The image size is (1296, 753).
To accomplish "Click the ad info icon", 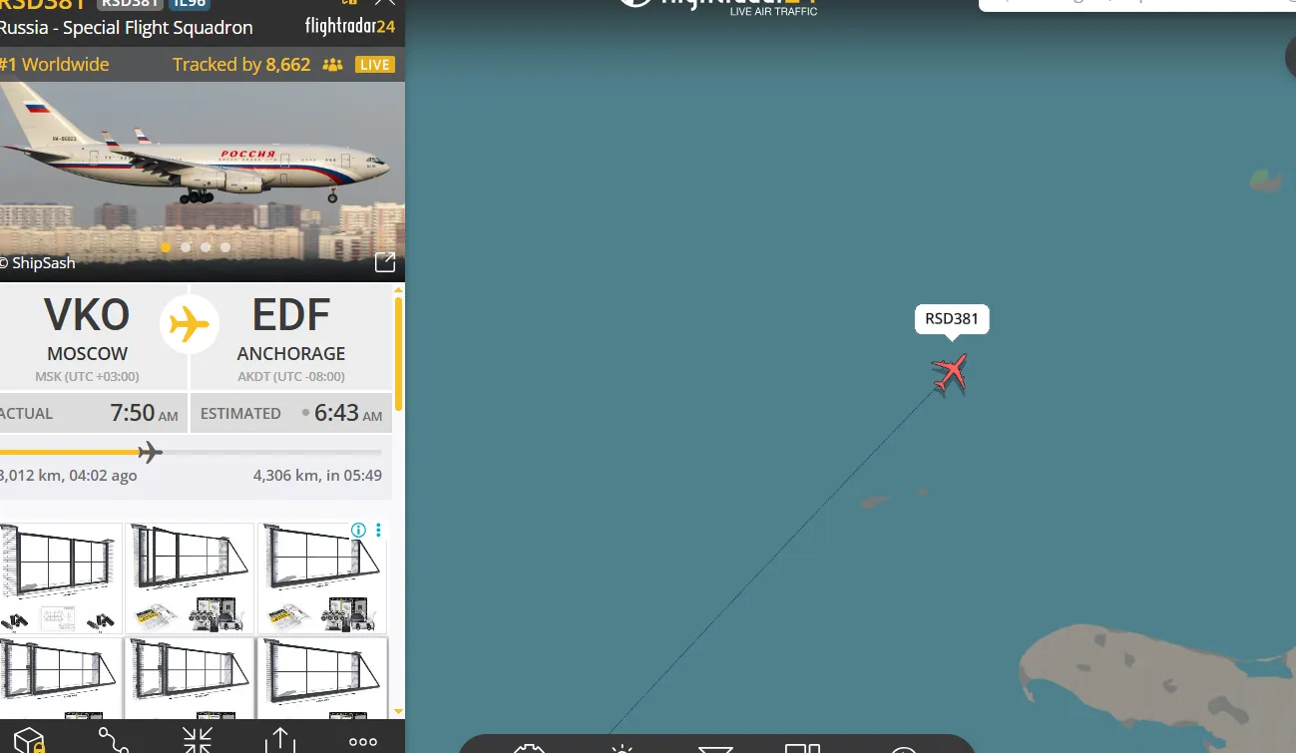I will 358,530.
